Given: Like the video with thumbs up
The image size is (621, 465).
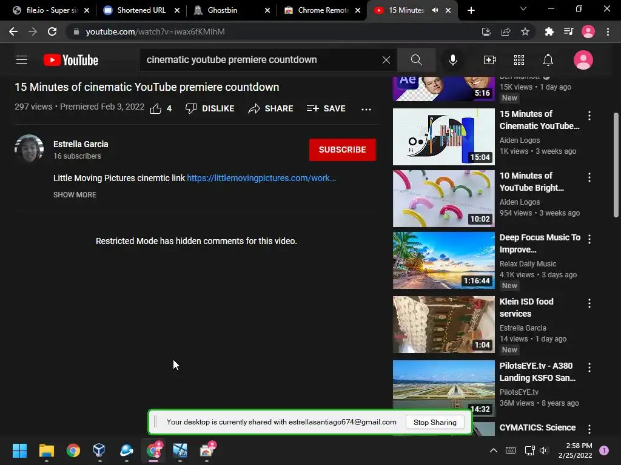Looking at the screenshot, I should (x=156, y=108).
